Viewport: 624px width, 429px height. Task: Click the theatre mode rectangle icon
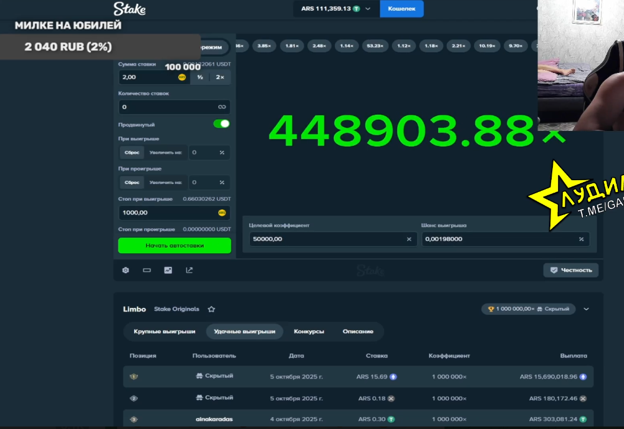click(x=146, y=270)
